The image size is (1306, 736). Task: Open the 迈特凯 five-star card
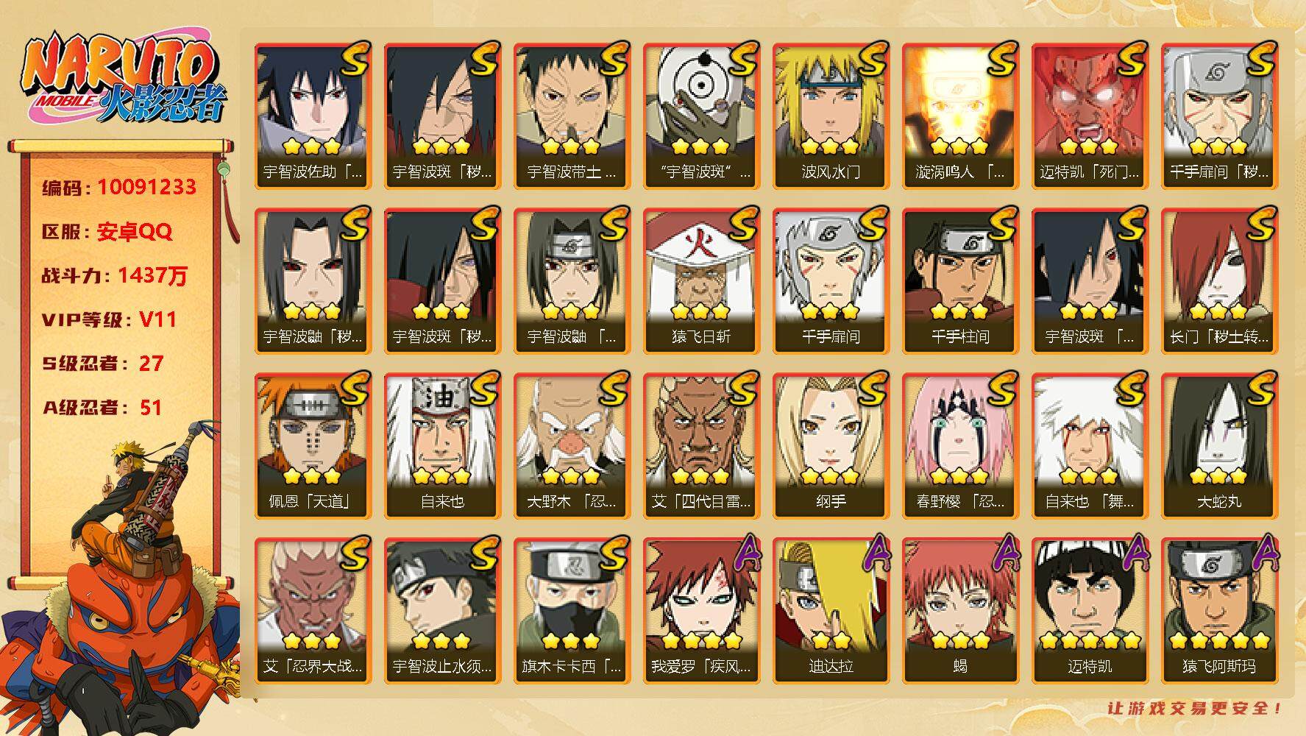pyautogui.click(x=1090, y=610)
